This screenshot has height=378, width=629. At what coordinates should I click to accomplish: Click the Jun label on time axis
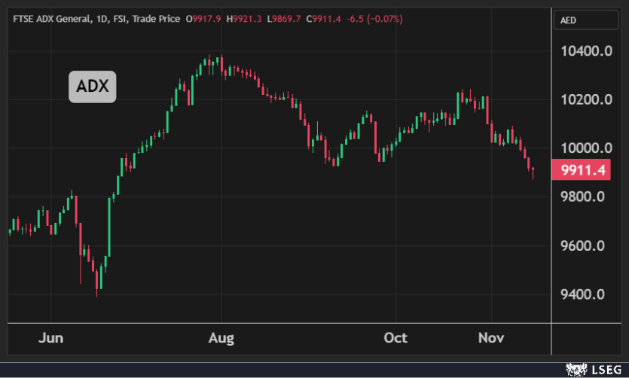click(x=51, y=338)
